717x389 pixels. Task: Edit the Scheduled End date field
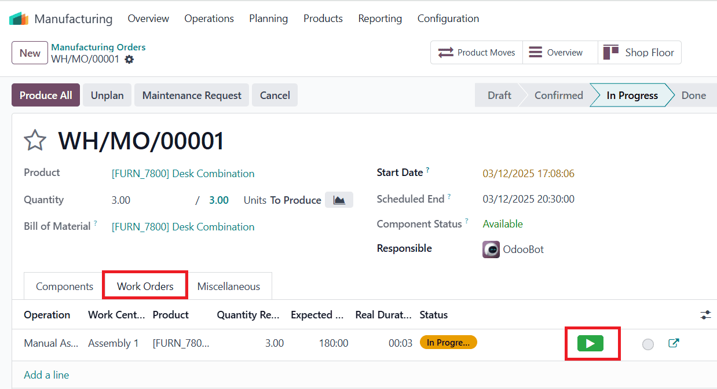point(528,199)
